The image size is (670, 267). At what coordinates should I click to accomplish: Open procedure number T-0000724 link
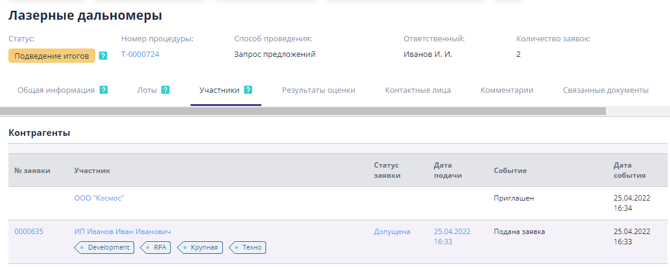[x=140, y=54]
